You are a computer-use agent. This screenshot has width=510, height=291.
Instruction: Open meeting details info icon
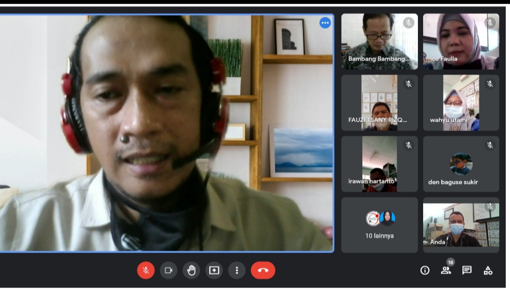coord(425,270)
